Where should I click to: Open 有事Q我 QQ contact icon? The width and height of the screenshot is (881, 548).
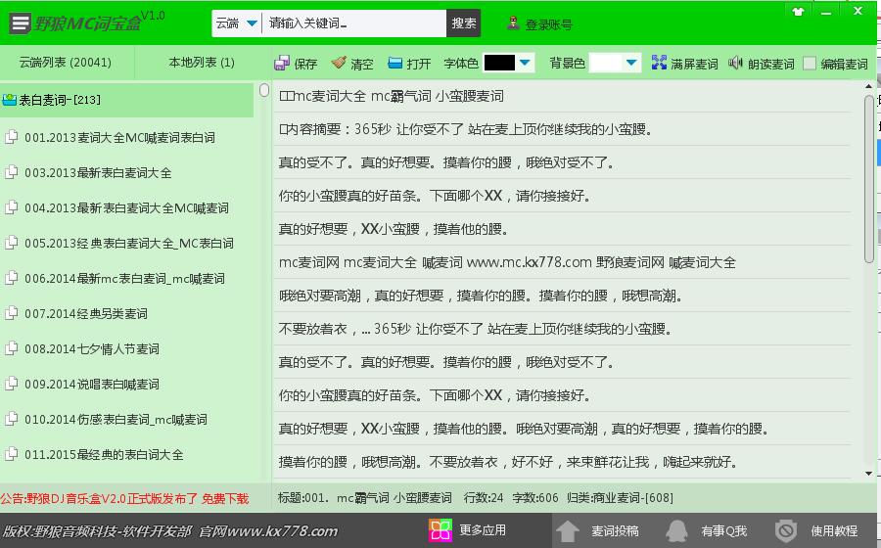pyautogui.click(x=676, y=530)
